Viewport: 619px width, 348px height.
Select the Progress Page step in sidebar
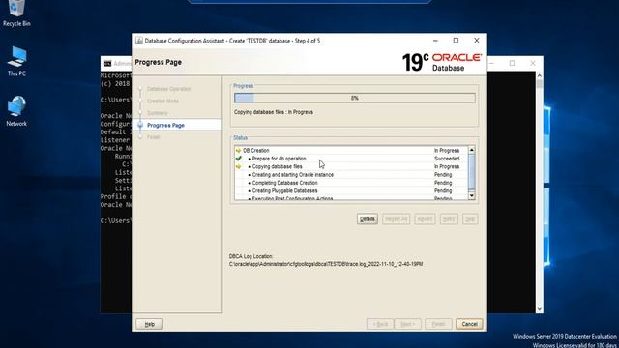pos(165,125)
